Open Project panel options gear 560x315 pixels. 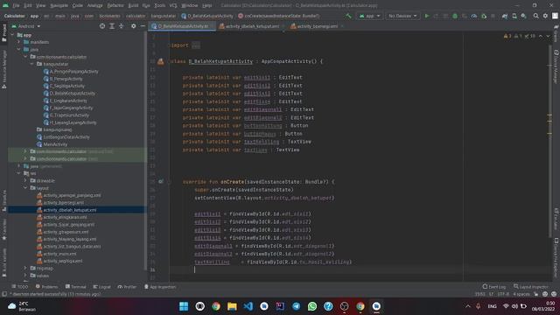point(133,26)
